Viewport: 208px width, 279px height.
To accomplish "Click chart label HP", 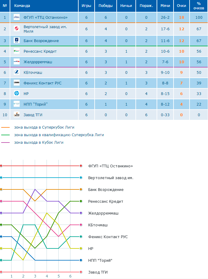I will 91,248.
